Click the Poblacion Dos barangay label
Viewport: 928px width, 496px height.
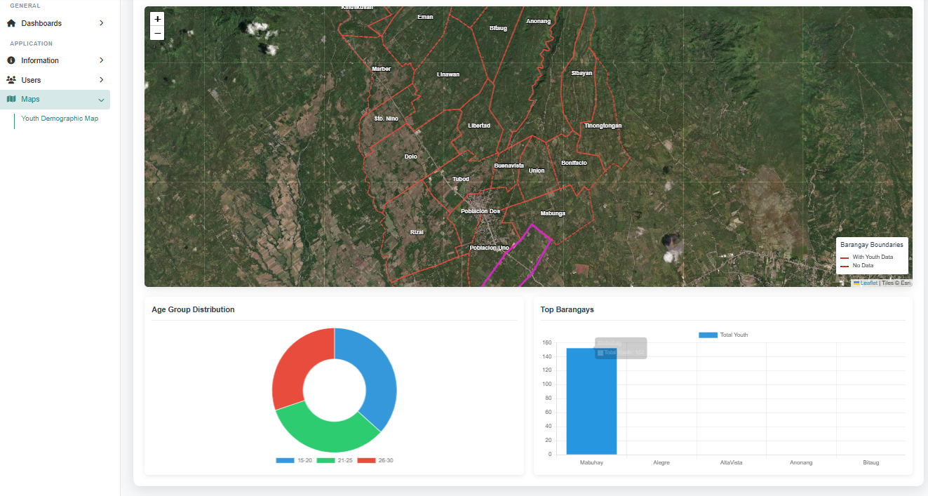click(480, 211)
